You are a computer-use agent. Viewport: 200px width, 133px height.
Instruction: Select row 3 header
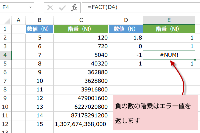tap(5, 47)
